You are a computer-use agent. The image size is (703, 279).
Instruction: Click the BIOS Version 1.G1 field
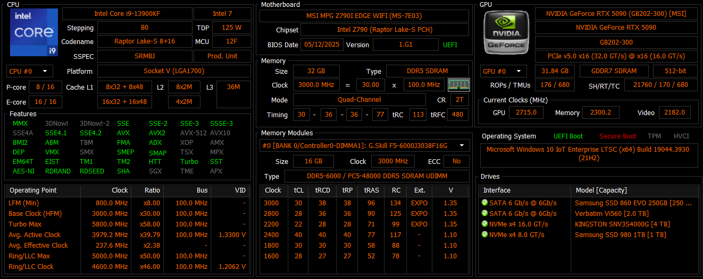click(x=405, y=45)
